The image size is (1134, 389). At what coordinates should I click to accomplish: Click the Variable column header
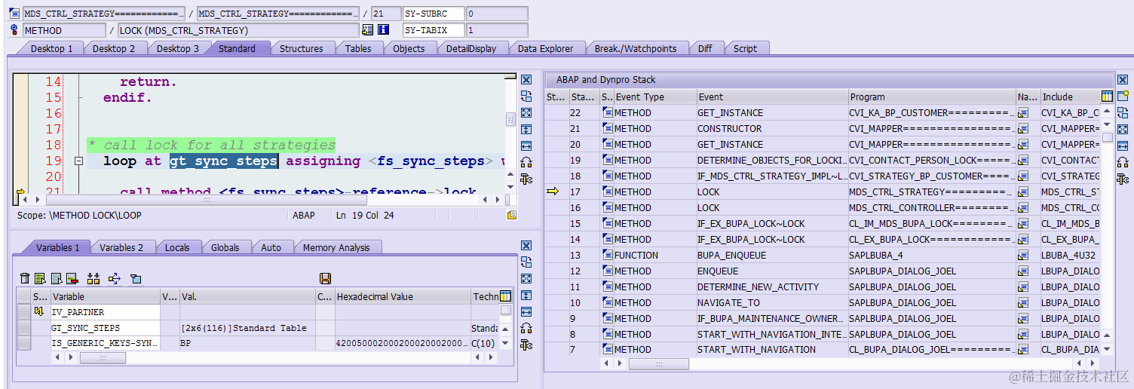tap(106, 296)
